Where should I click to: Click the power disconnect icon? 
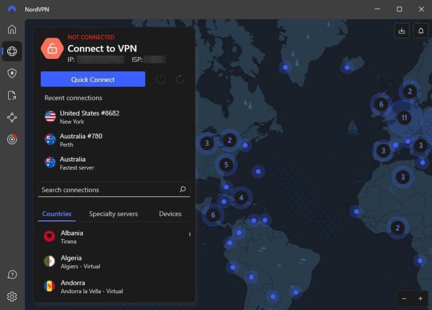click(x=161, y=80)
